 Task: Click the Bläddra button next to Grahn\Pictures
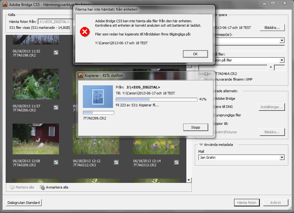(272, 132)
